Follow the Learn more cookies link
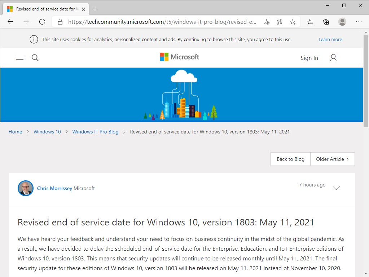The width and height of the screenshot is (369, 277). [330, 39]
